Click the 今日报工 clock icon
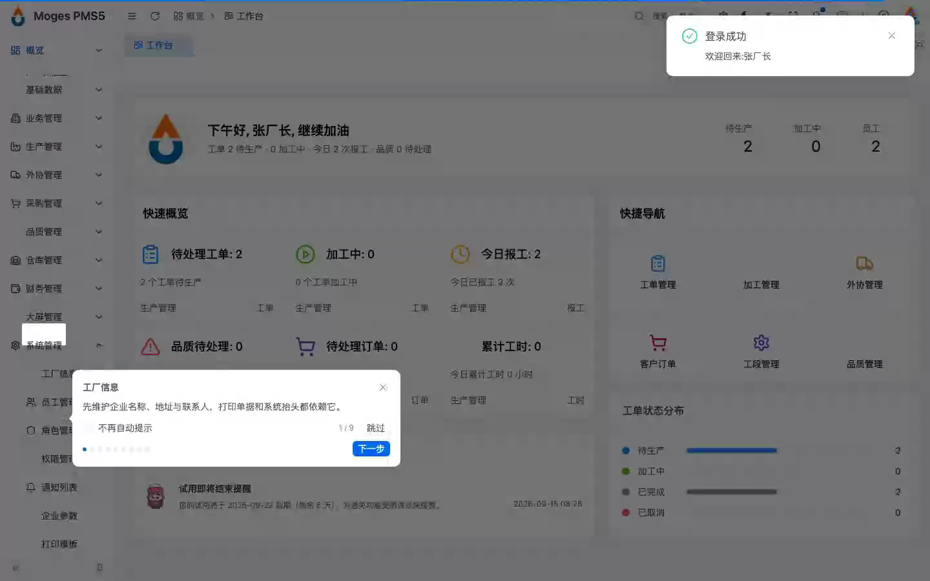This screenshot has width=930, height=581. 460,254
